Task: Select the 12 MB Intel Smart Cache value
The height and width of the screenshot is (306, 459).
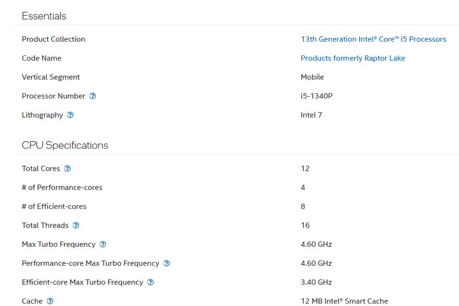Action: [x=344, y=301]
